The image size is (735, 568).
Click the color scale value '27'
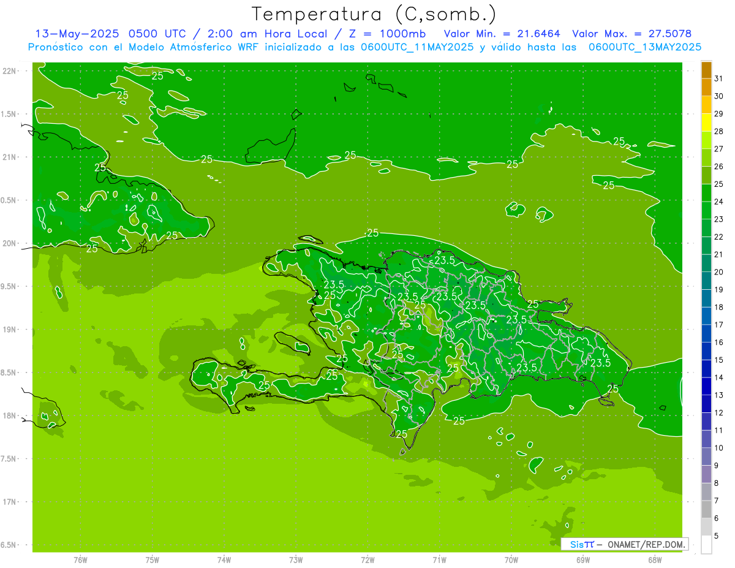click(718, 149)
